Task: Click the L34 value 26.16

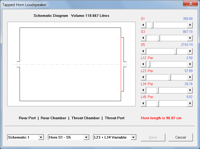Action: tap(189, 84)
